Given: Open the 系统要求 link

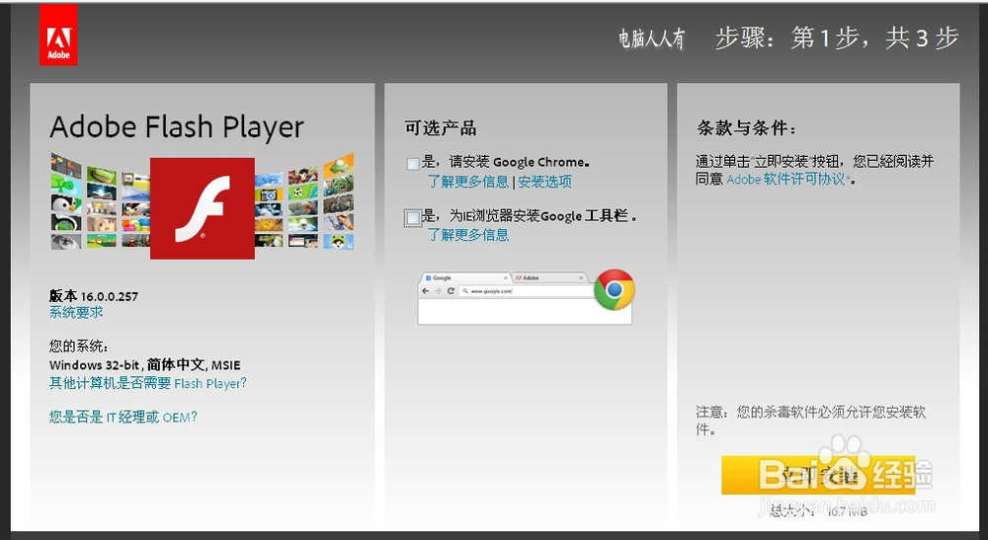Looking at the screenshot, I should click(76, 312).
